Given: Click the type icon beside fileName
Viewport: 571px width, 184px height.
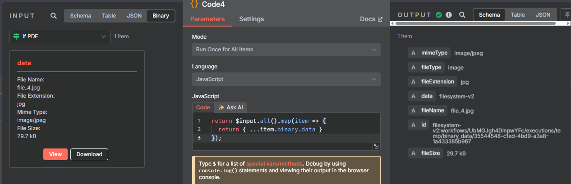Looking at the screenshot, I should (x=414, y=110).
